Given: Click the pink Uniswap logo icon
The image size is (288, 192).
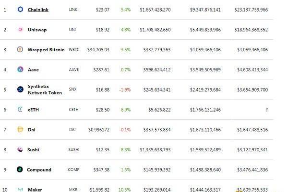Looking at the screenshot, I should coord(20,29).
